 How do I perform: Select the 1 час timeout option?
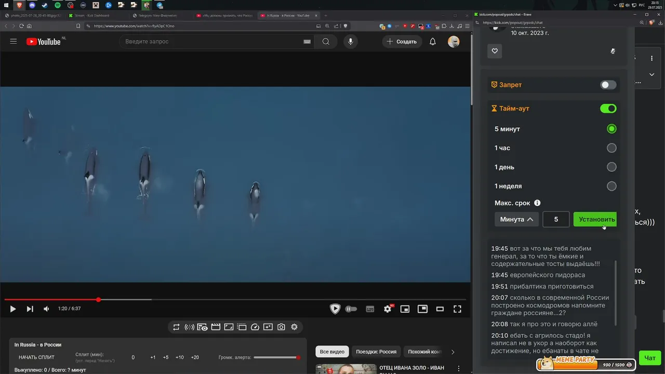(611, 148)
